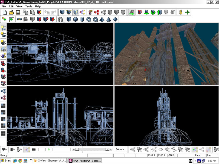This screenshot has width=219, height=164.
Task: Create a new model file
Action: point(5,12)
